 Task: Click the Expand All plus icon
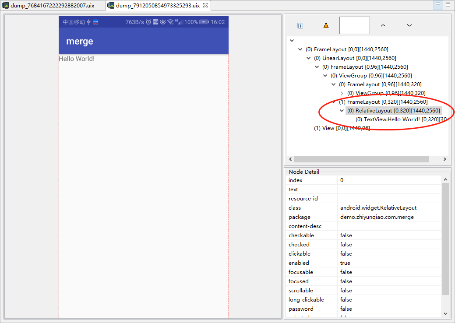tap(300, 26)
